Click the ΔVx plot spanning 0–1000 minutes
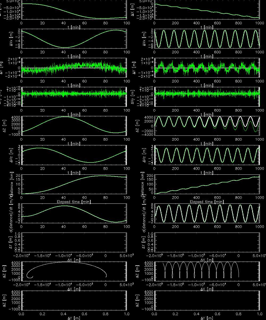Viewport: 266px width, 320px height. [x=207, y=39]
